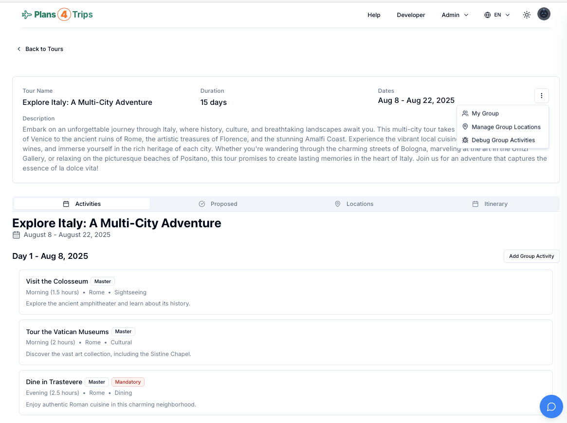The image size is (567, 423).
Task: Open the Help page
Action: [x=374, y=15]
